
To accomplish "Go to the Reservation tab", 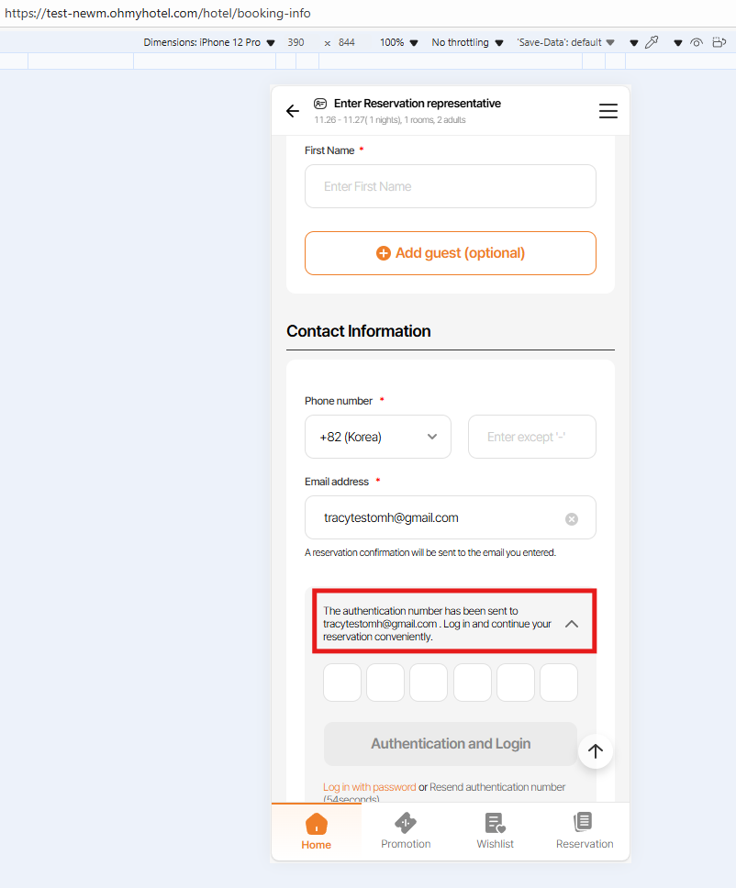I will [x=585, y=831].
